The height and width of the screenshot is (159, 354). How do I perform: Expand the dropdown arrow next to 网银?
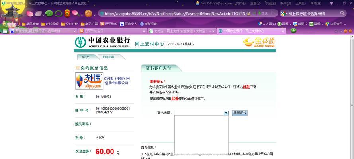[290, 24]
